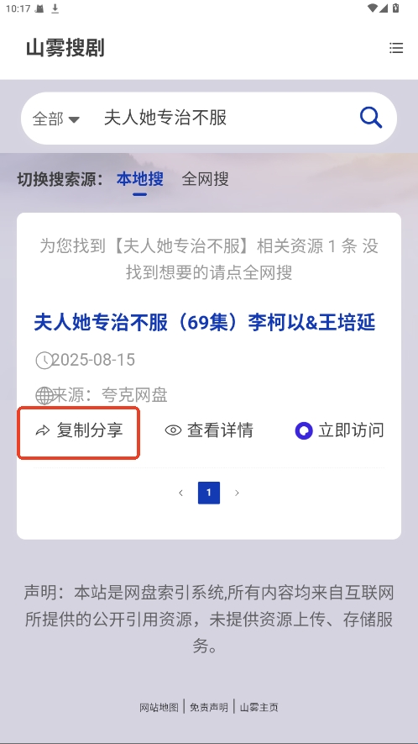The image size is (418, 744).
Task: Go to next results page chevron
Action: coord(237,493)
